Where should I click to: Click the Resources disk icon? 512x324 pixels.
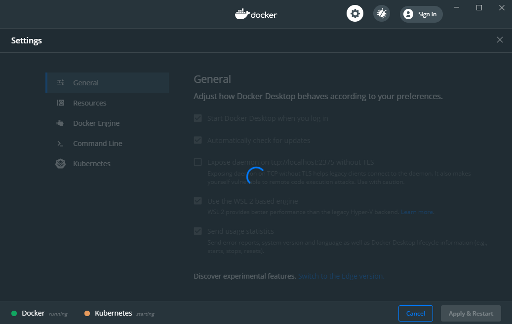pos(60,103)
